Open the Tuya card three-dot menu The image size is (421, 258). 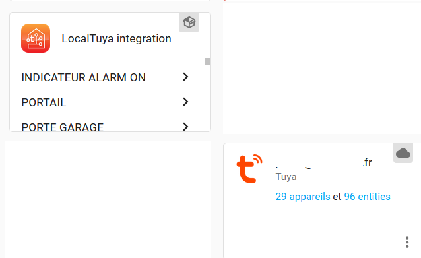(407, 242)
